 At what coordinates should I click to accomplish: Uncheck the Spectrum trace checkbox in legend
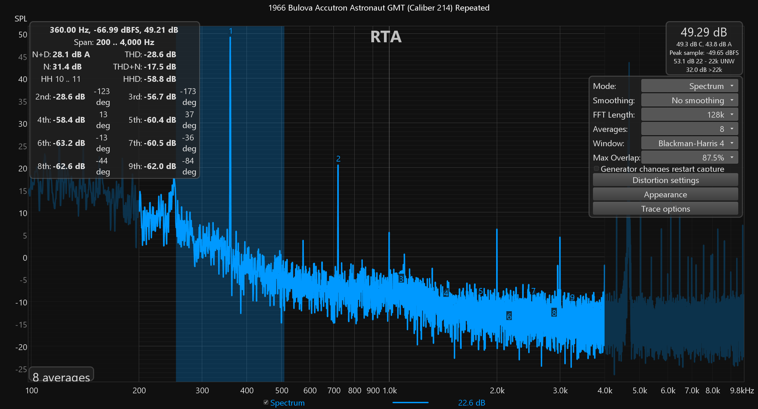pyautogui.click(x=266, y=403)
